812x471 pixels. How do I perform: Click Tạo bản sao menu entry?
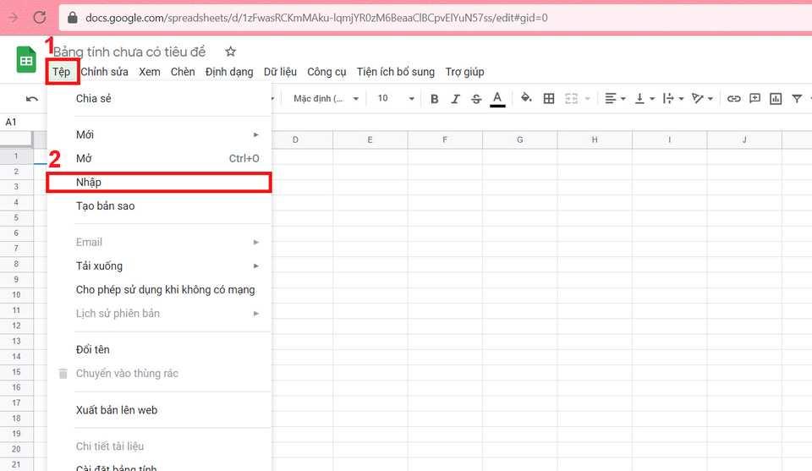[105, 205]
